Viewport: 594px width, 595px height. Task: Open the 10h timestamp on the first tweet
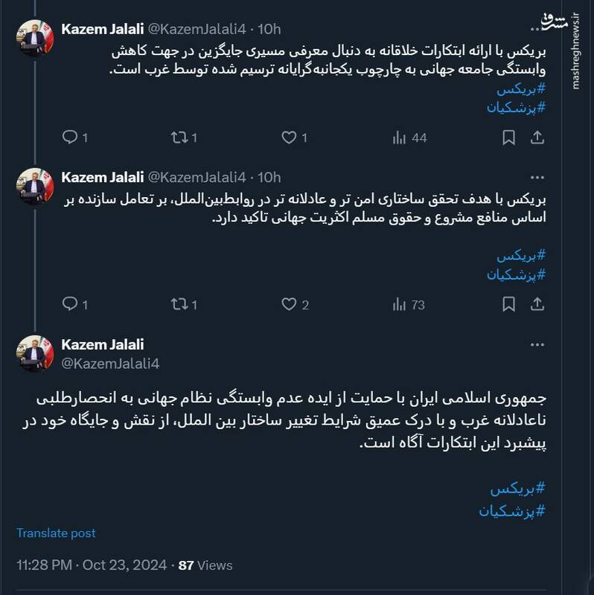[x=271, y=27]
